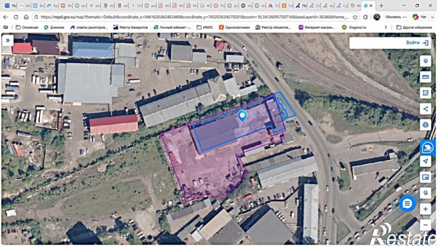Click the Обновить browser update button
This screenshot has height=246, width=437.
pyautogui.click(x=396, y=17)
